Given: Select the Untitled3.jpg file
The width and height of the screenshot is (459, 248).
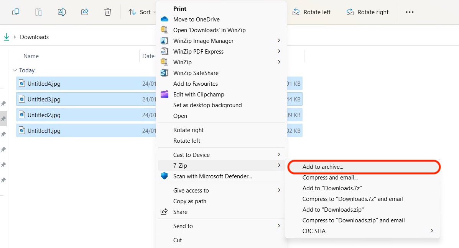Looking at the screenshot, I should pyautogui.click(x=44, y=100).
